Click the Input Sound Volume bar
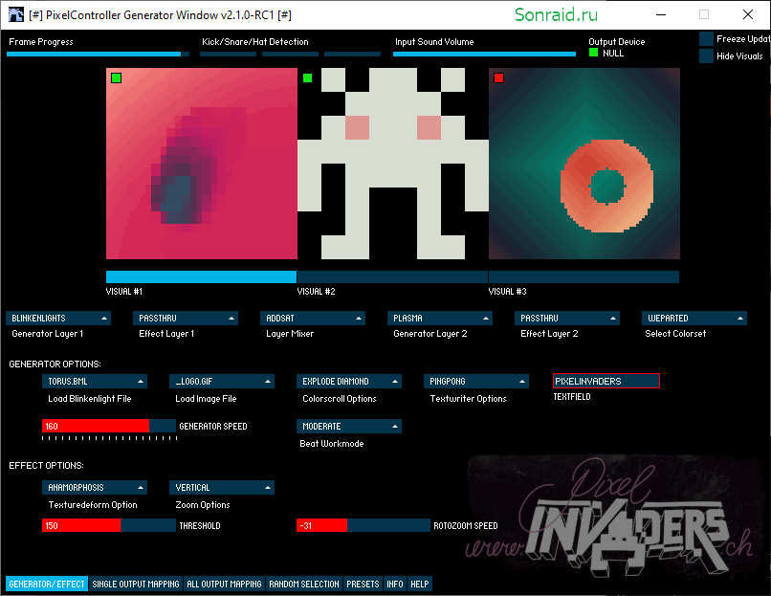771x596 pixels. (x=484, y=55)
